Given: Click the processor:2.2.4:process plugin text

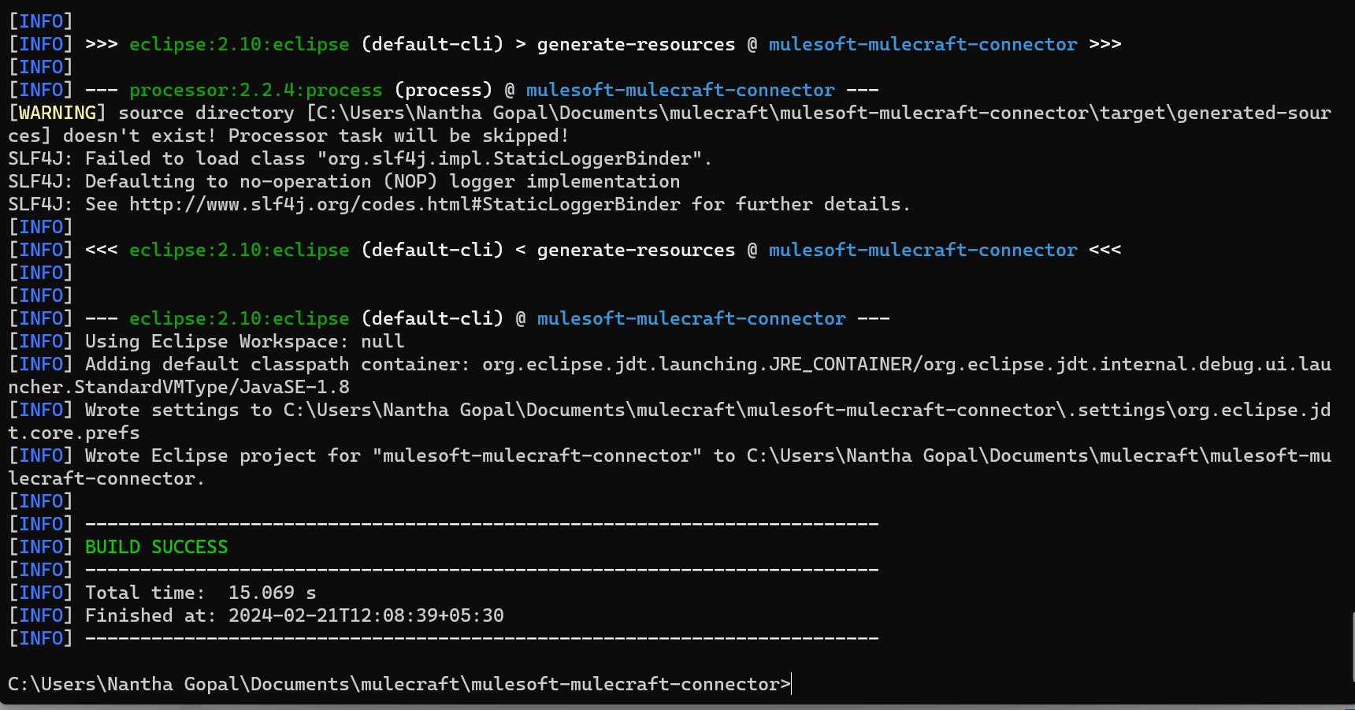Looking at the screenshot, I should click(x=255, y=91).
